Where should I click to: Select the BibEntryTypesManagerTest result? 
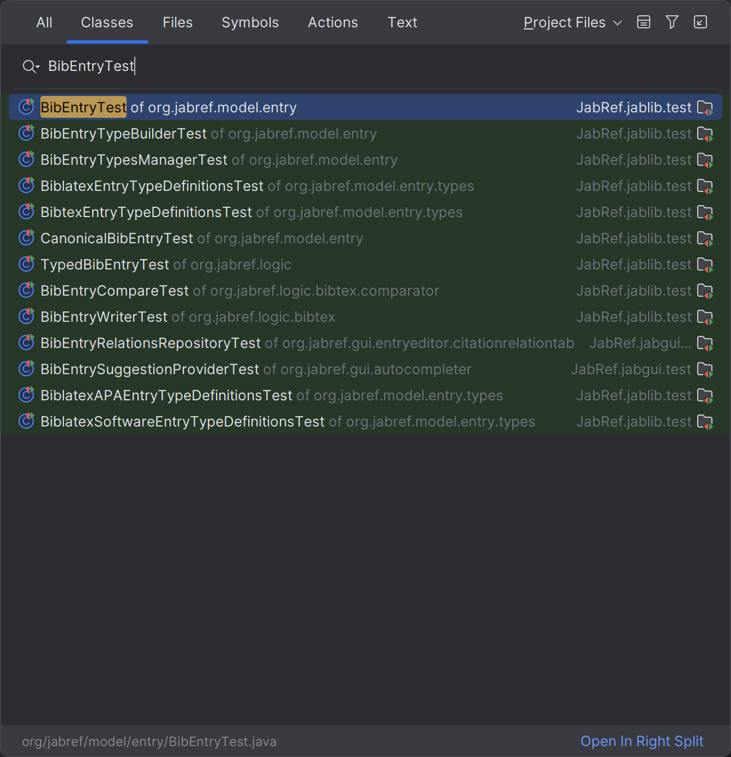click(x=366, y=160)
